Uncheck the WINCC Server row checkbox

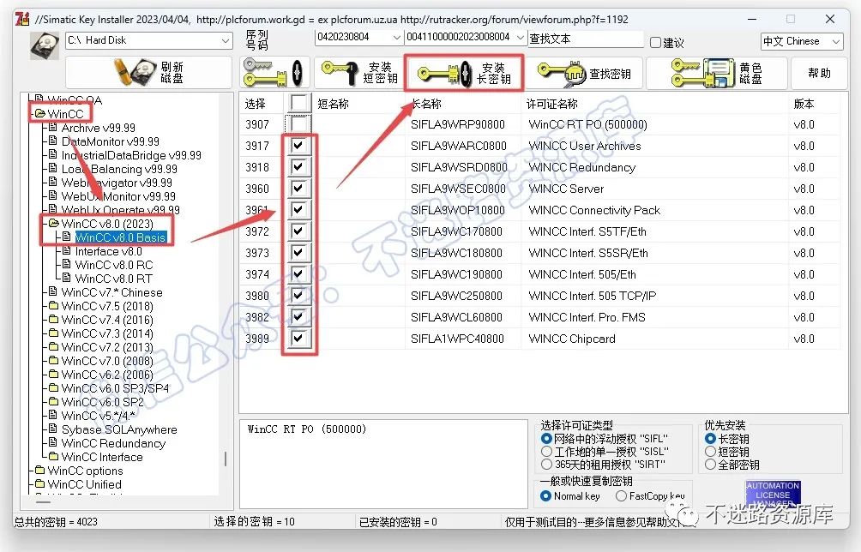click(x=298, y=189)
